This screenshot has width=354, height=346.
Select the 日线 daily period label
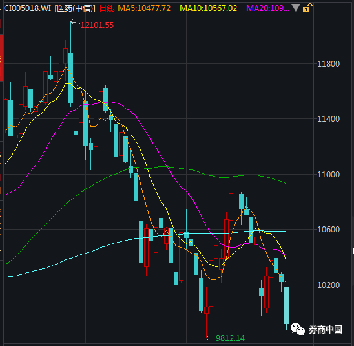coord(107,8)
